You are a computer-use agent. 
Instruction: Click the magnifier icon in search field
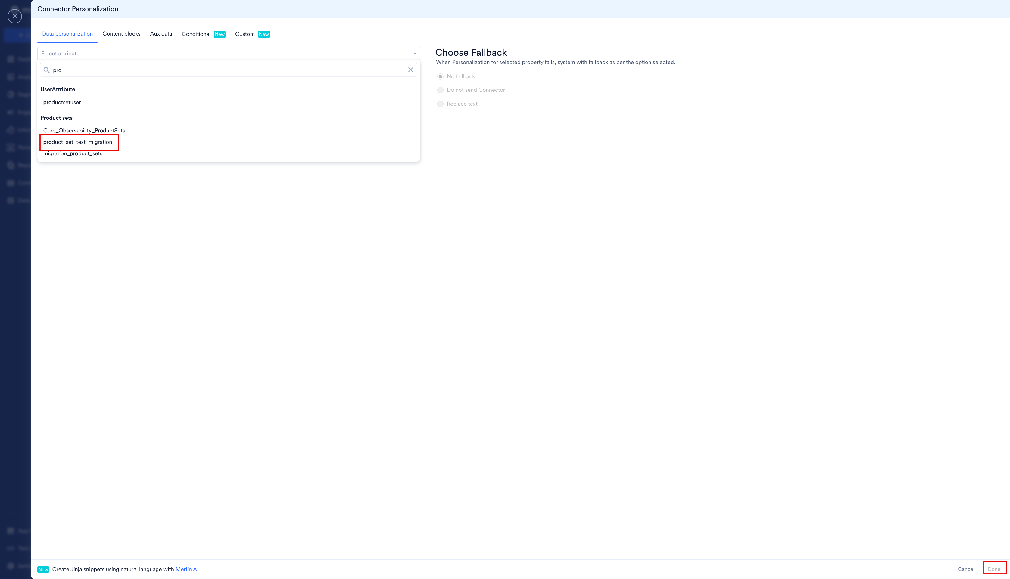(47, 70)
